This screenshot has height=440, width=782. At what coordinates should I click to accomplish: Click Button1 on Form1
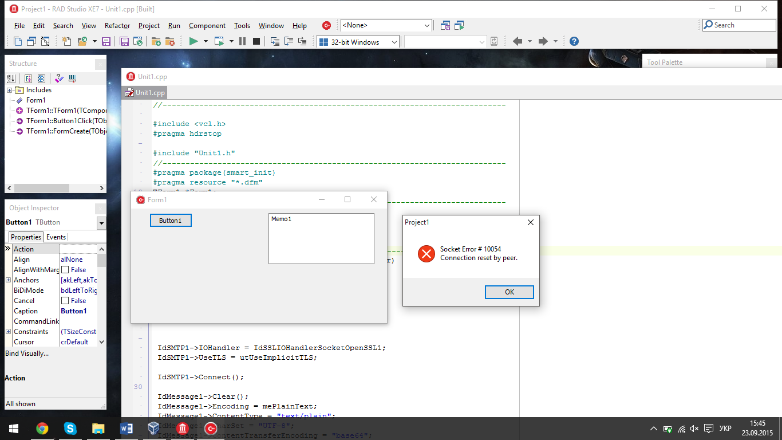coord(170,221)
